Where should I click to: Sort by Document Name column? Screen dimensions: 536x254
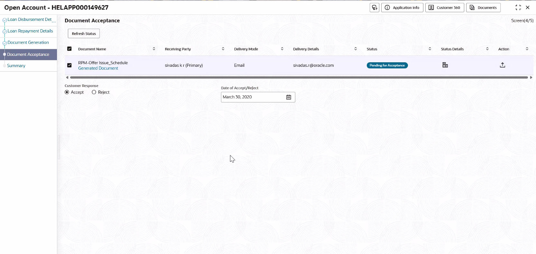click(x=154, y=49)
